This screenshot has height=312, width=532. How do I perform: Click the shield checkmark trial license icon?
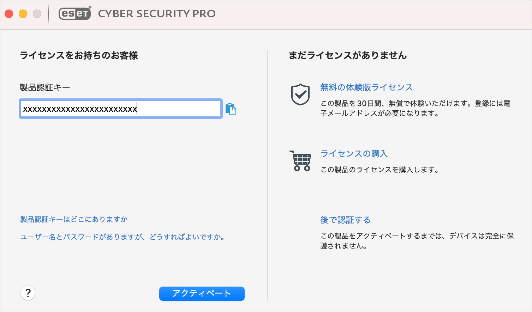point(300,94)
